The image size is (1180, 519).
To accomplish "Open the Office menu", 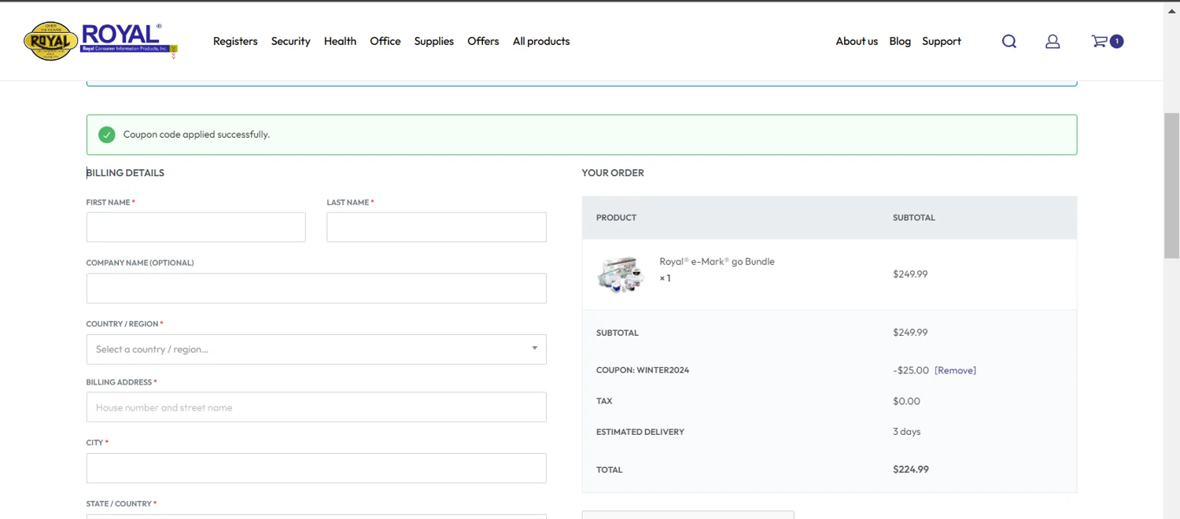I will coord(385,41).
